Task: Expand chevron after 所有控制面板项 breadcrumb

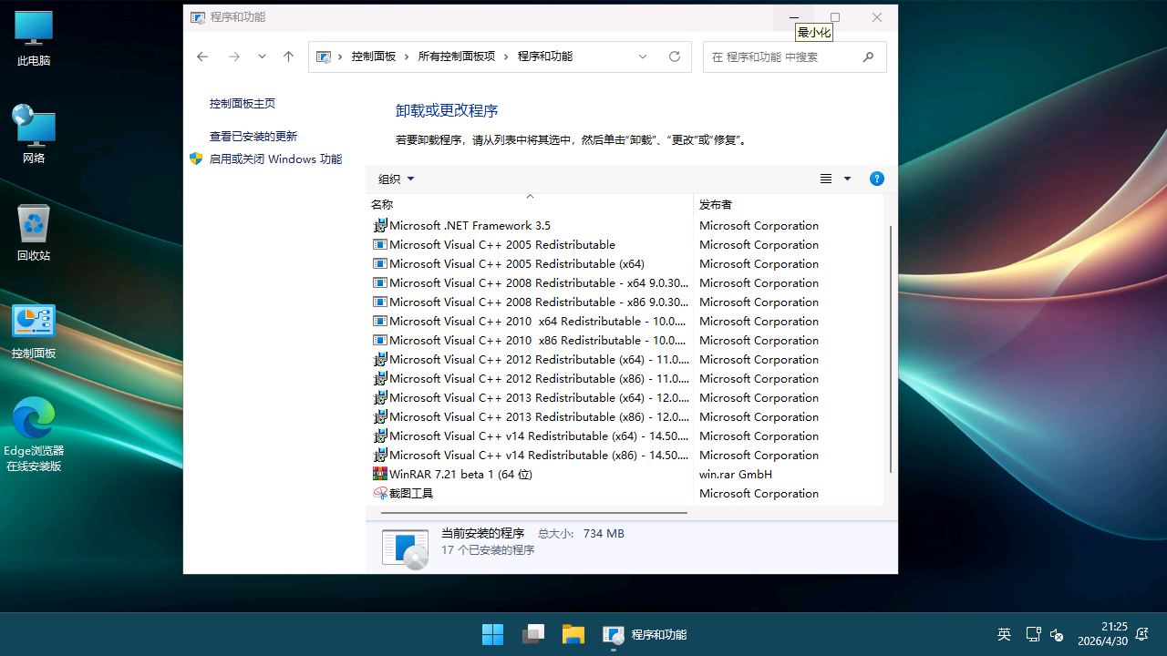Action: [x=507, y=56]
